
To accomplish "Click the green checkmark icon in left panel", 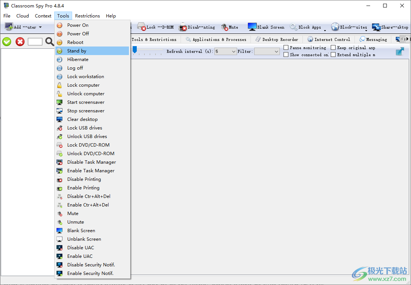I will pos(7,41).
